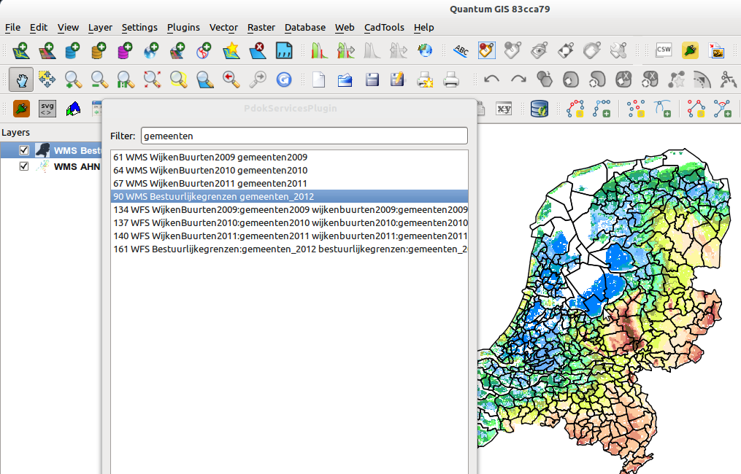Remove the current layer
The width and height of the screenshot is (741, 474).
pyautogui.click(x=256, y=50)
